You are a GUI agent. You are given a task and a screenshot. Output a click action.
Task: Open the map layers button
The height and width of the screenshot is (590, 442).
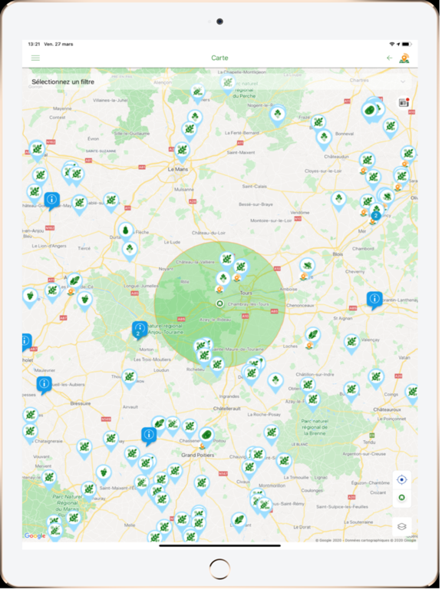402,526
